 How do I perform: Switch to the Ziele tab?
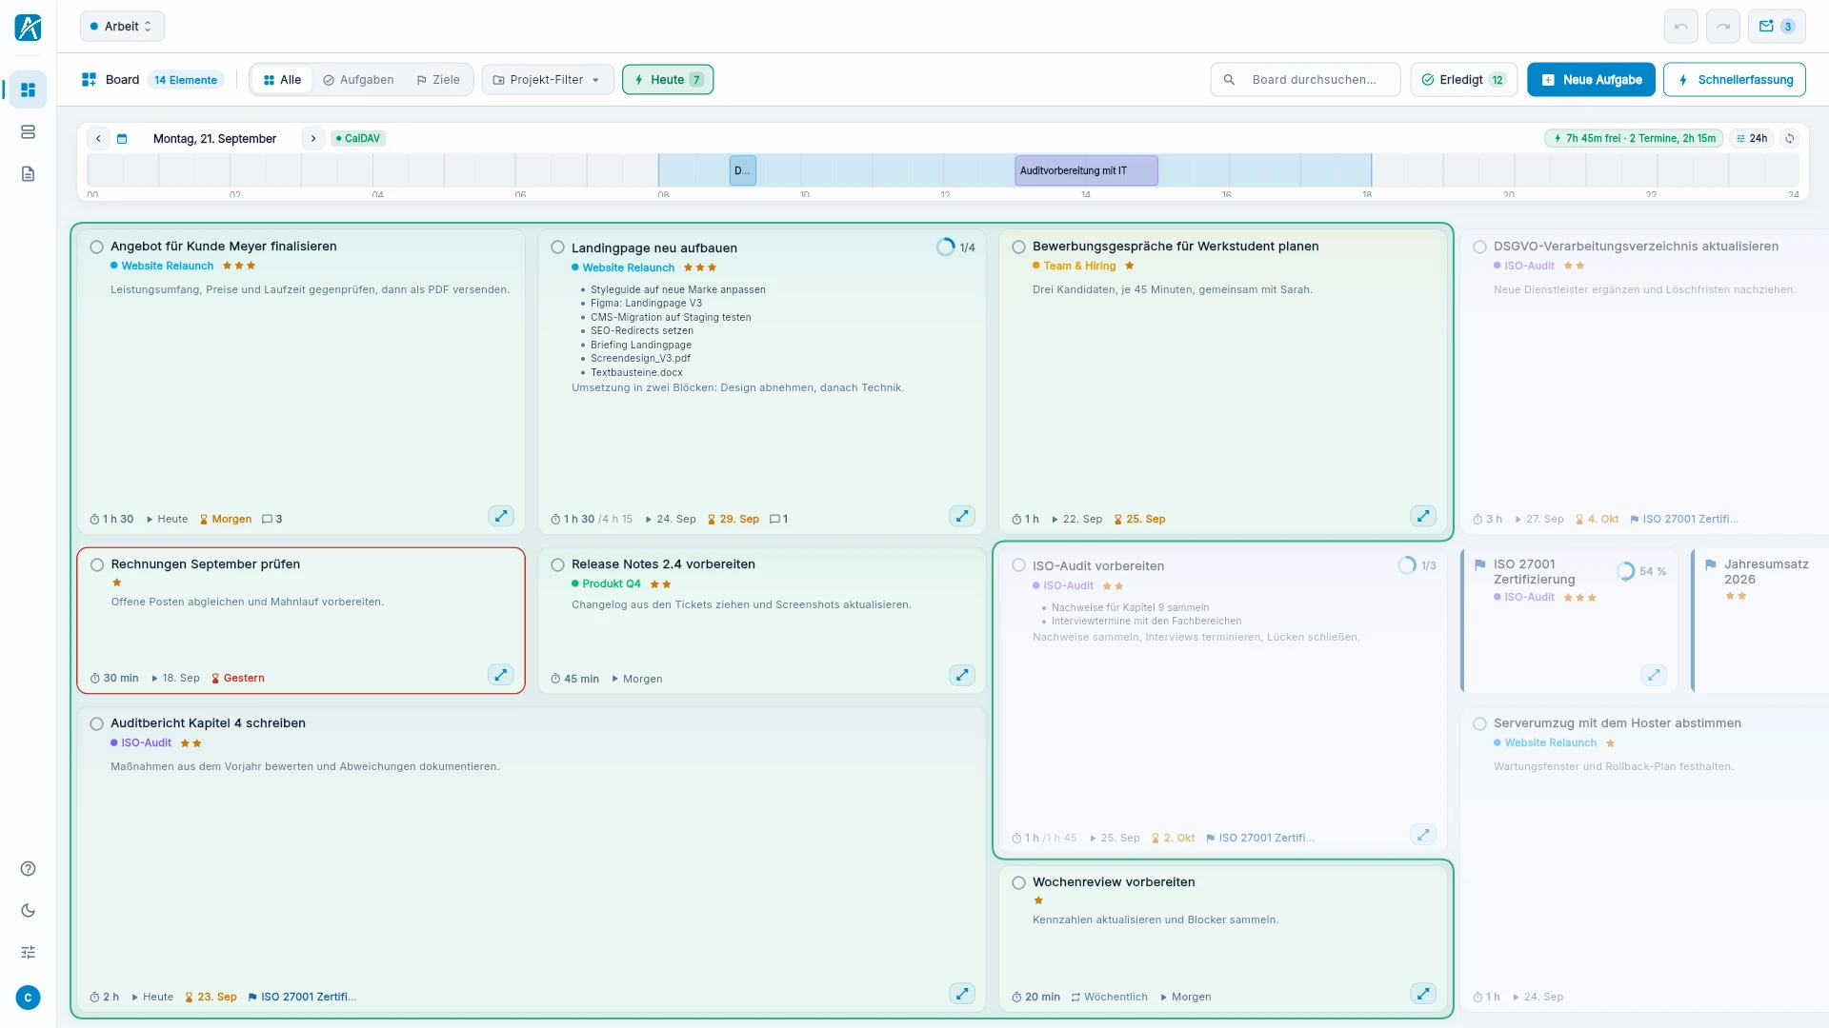438,80
